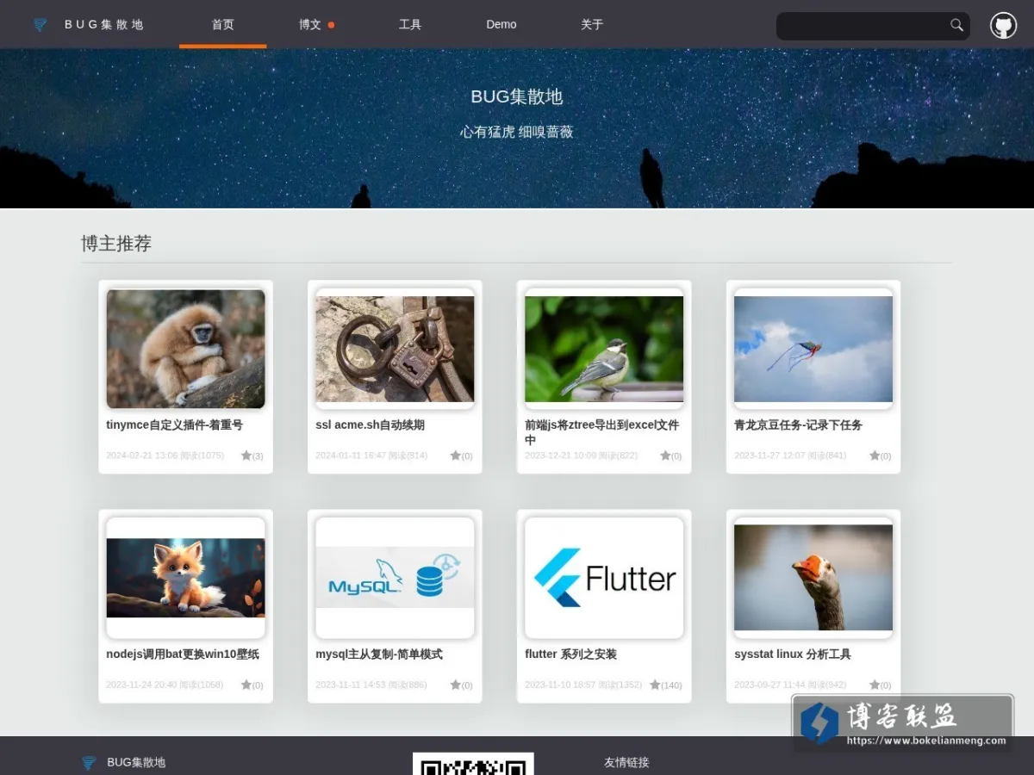Open post 青龙京豆任务-记录下任务
This screenshot has width=1034, height=775.
[x=798, y=425]
